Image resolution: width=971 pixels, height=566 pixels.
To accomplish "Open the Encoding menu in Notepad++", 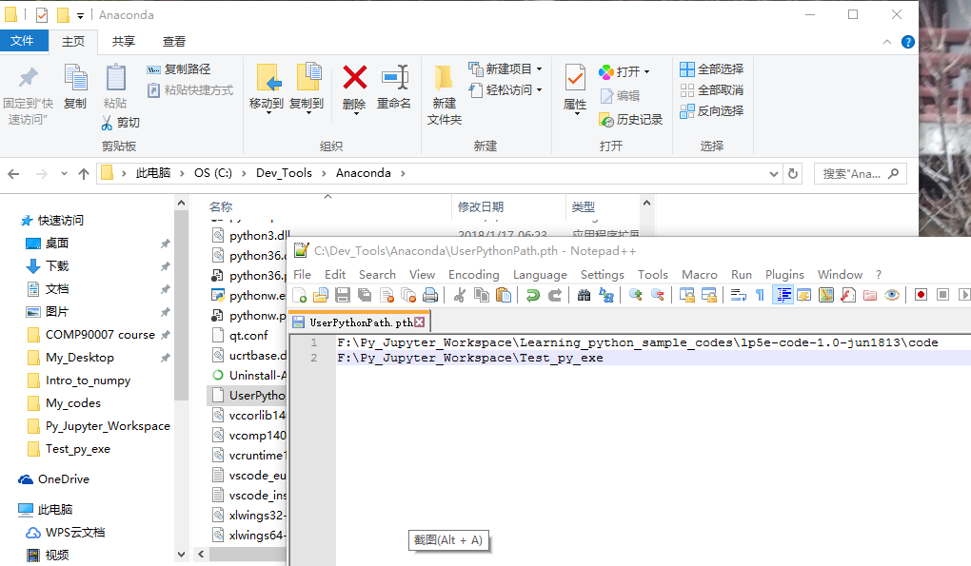I will pyautogui.click(x=474, y=275).
